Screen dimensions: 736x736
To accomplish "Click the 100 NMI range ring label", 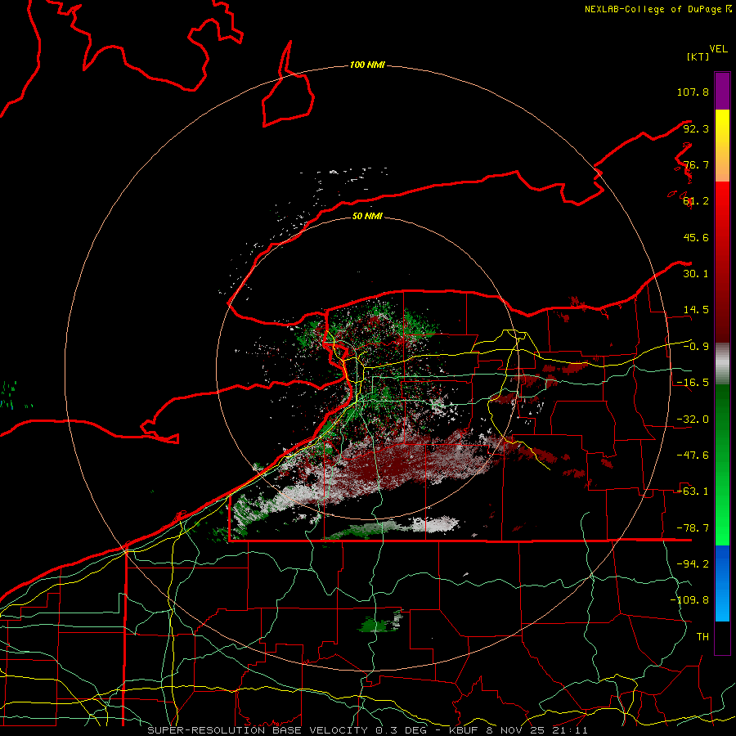I will (x=367, y=65).
